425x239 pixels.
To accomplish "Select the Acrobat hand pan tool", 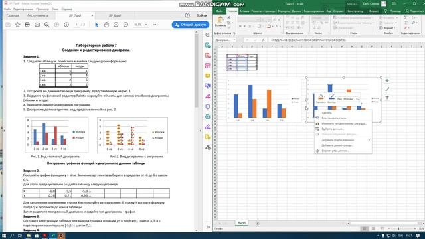I will [x=106, y=25].
